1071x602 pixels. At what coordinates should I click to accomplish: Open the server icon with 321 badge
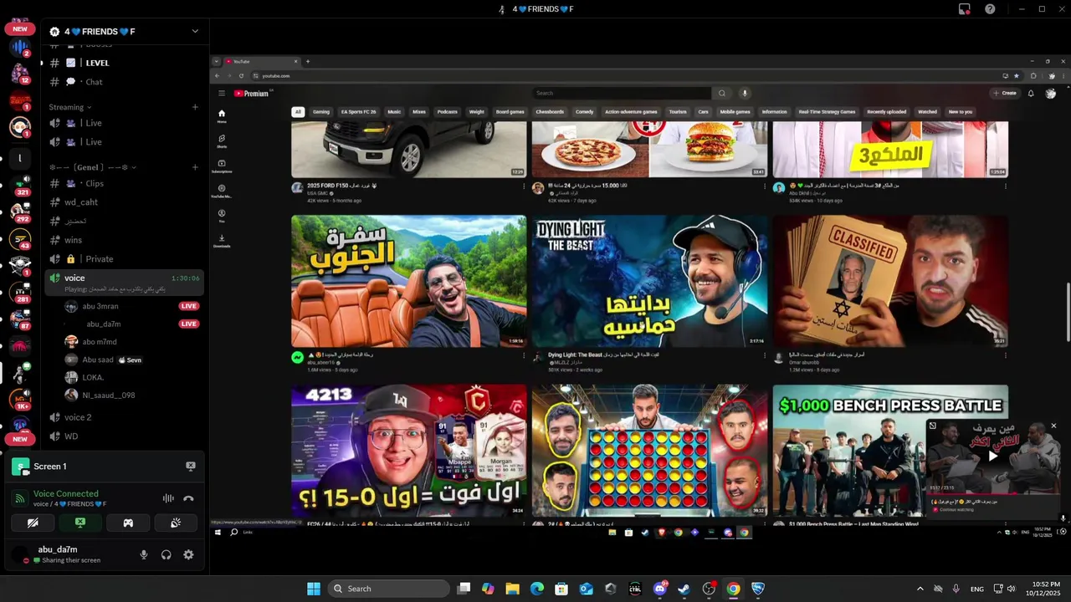click(x=20, y=185)
